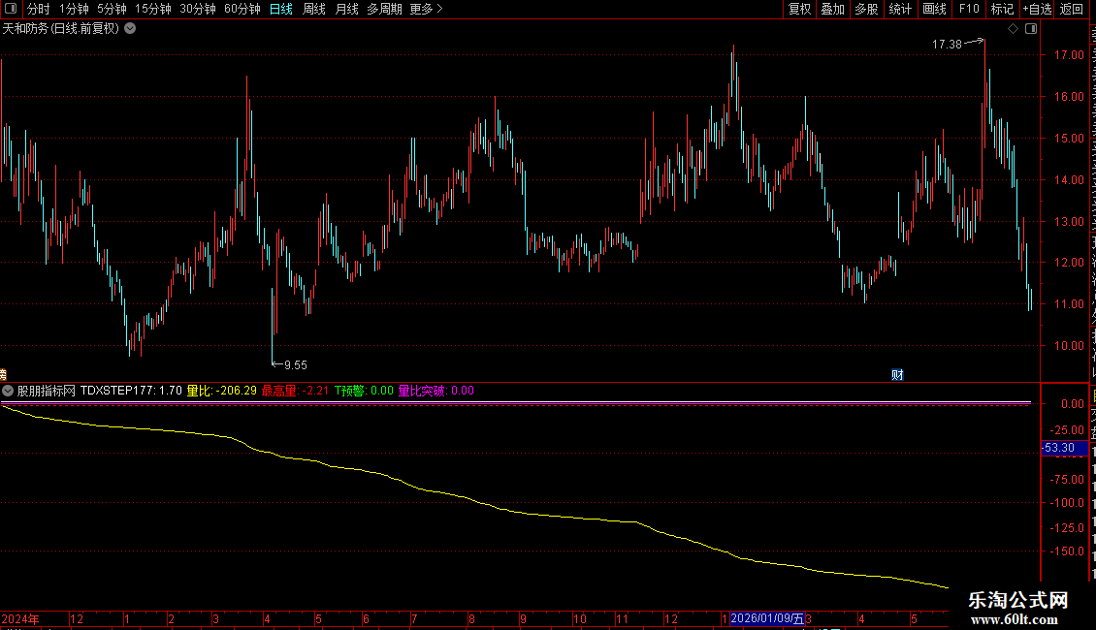Open F10 company information
The width and height of the screenshot is (1096, 630).
(969, 9)
